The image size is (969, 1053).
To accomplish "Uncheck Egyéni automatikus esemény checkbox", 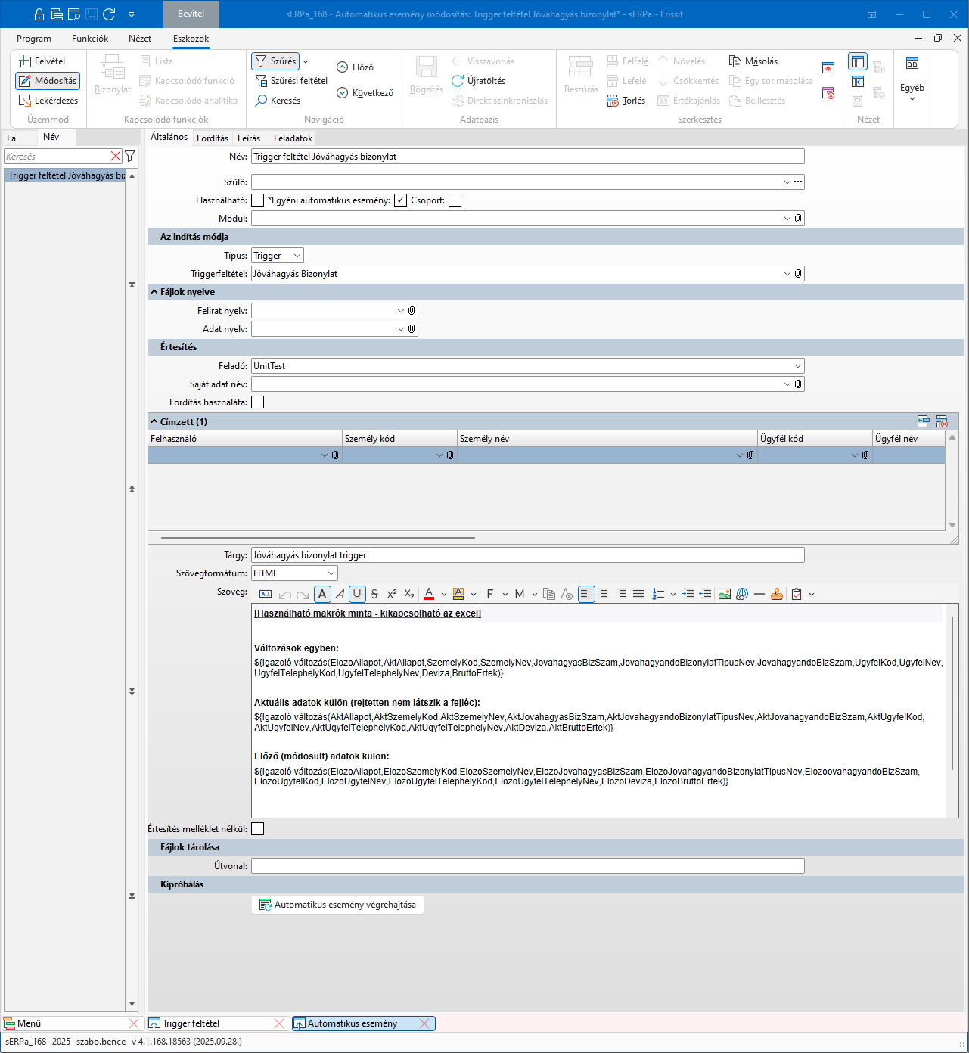I will pos(400,200).
